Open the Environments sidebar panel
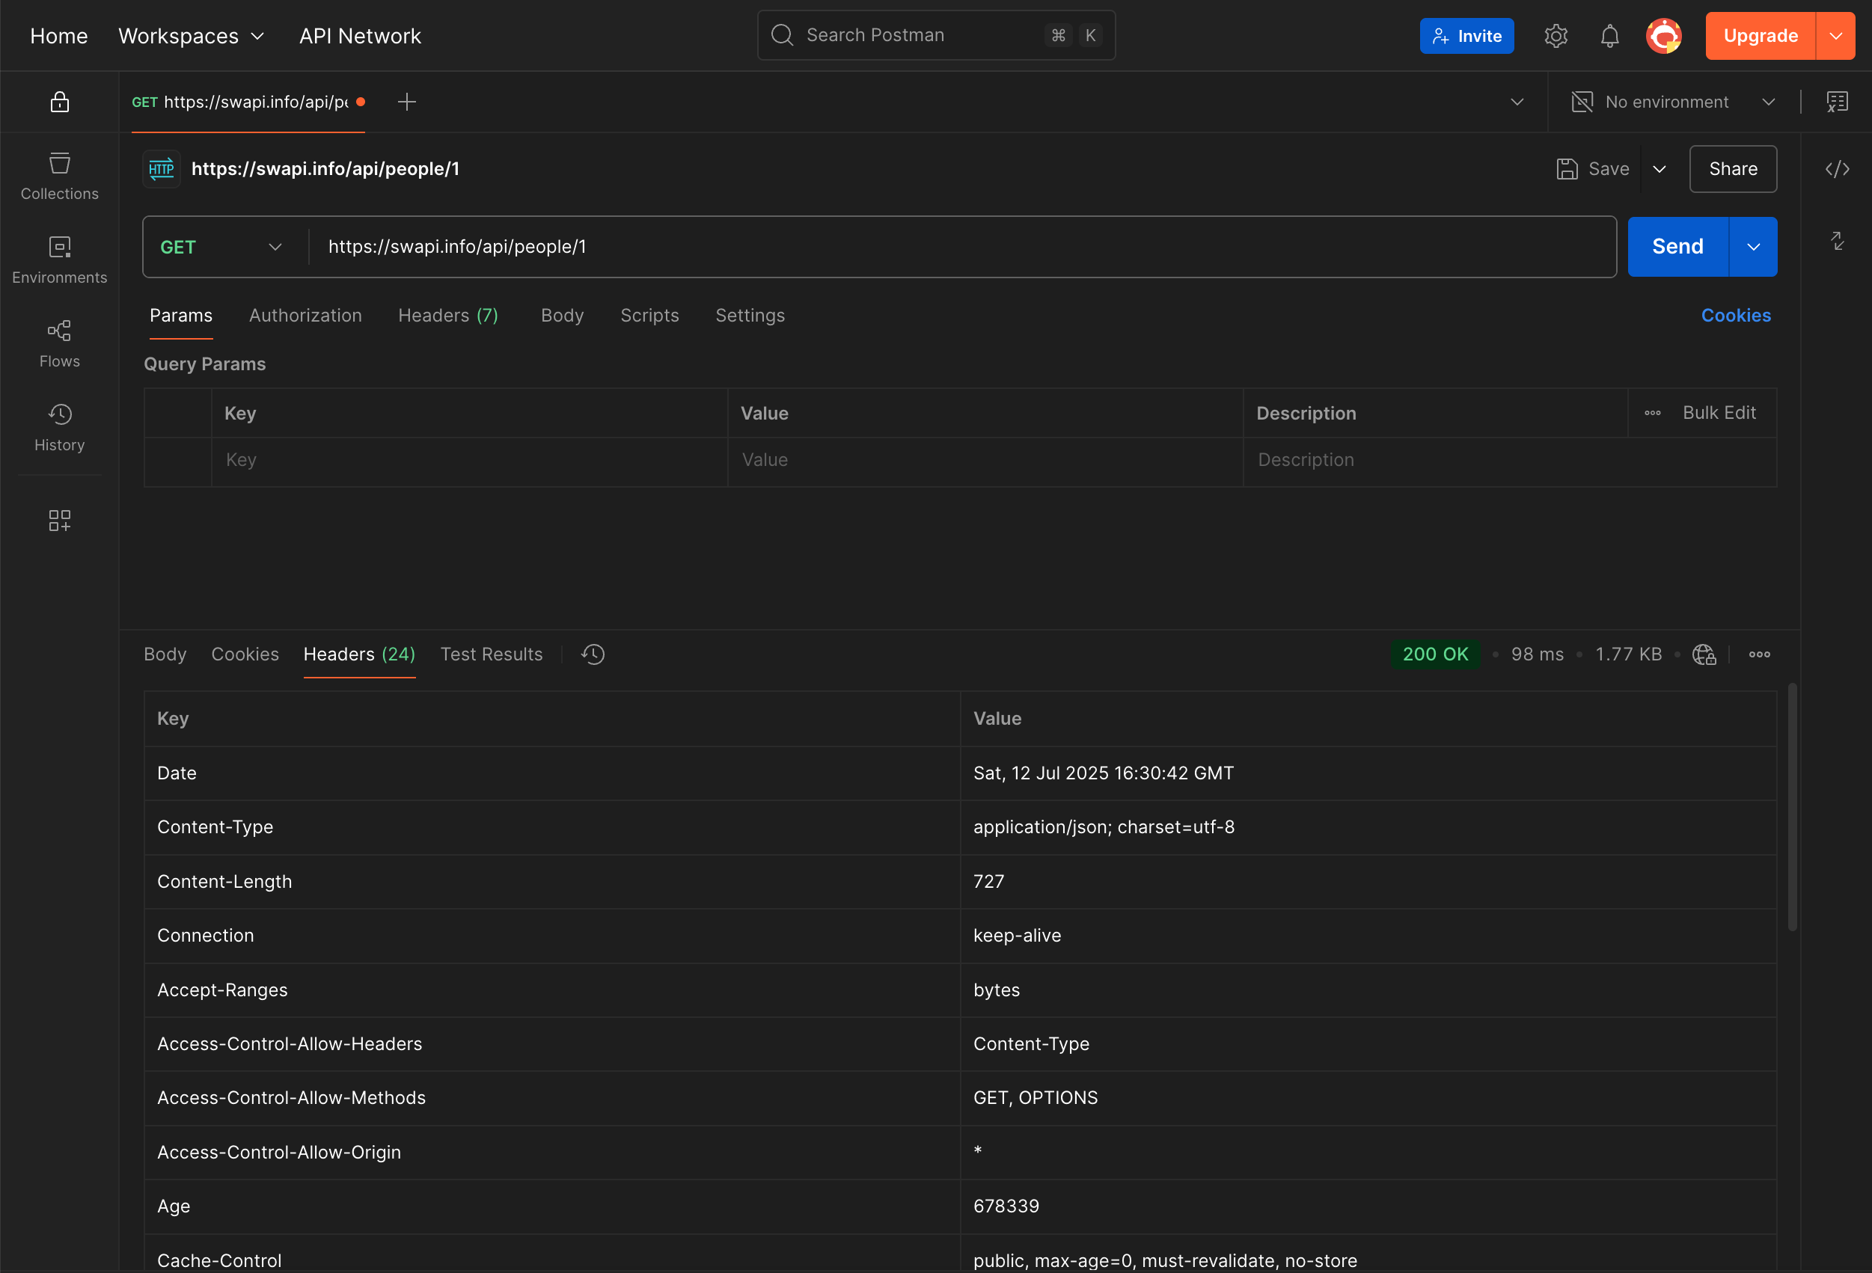The width and height of the screenshot is (1872, 1273). pos(60,260)
